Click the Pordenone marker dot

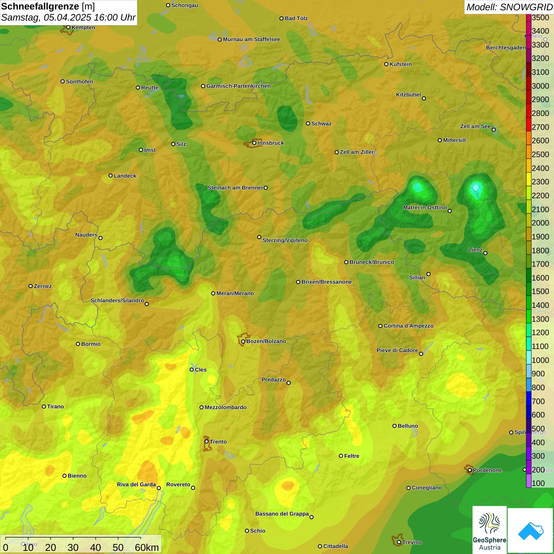[470, 471]
